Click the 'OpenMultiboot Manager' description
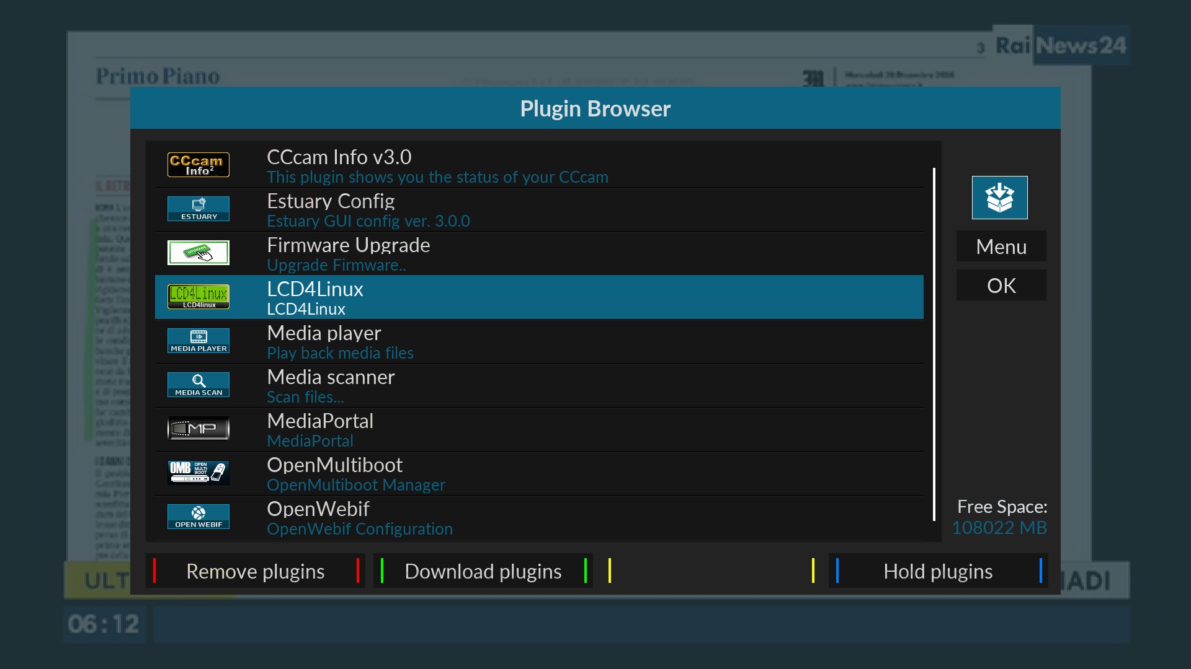This screenshot has height=669, width=1191. (x=356, y=485)
